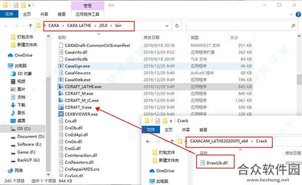Viewport: 302px width, 185px height.
Task: Switch to the 共享 ribbon tab in the bin window
Action: pos(44,14)
